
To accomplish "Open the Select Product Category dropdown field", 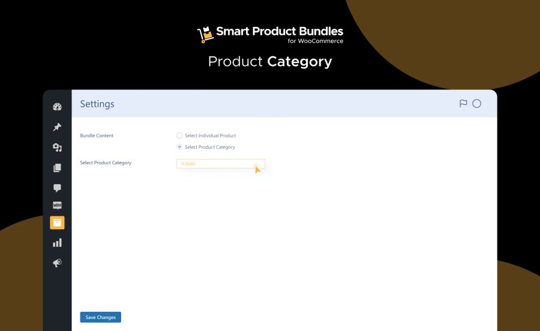I will [x=221, y=164].
